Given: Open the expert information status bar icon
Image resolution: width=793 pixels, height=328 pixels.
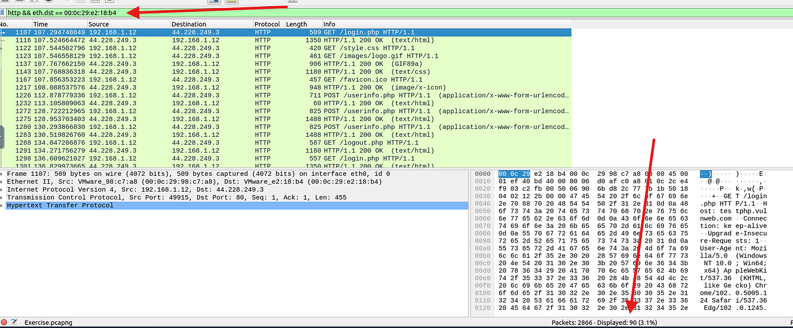Looking at the screenshot, I should click(4, 322).
